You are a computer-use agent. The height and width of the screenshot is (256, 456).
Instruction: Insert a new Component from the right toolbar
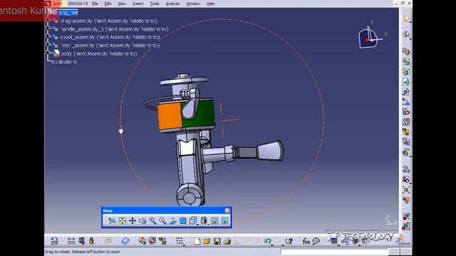[406, 51]
